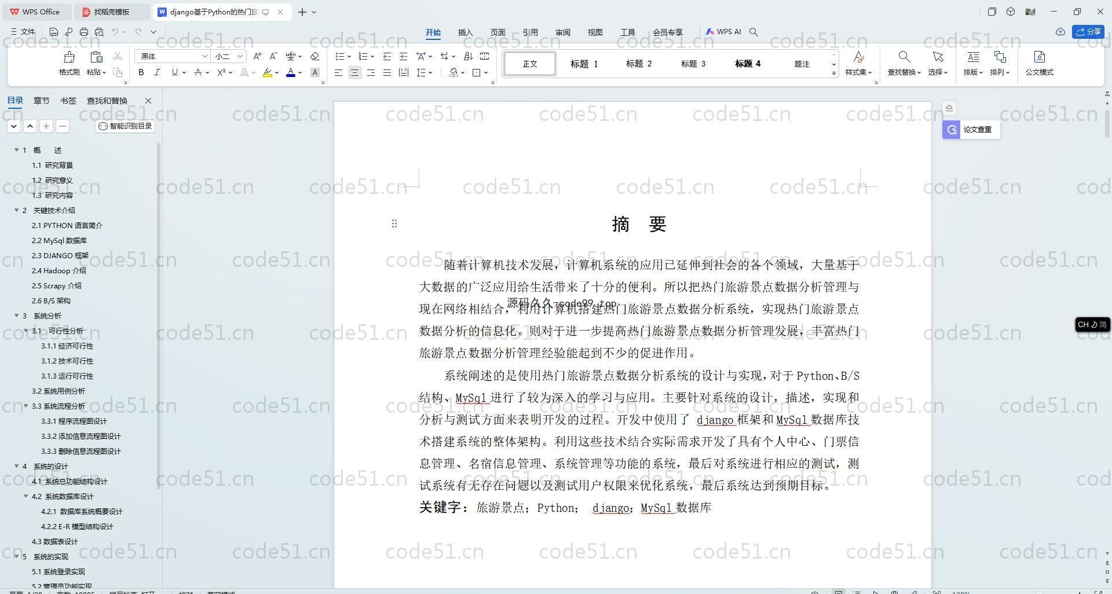This screenshot has height=594, width=1112.
Task: Toggle Superscript X² formatting
Action: click(221, 72)
